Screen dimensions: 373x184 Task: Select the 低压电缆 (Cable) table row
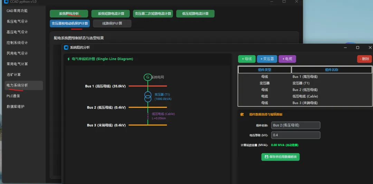pyautogui.click(x=305, y=96)
